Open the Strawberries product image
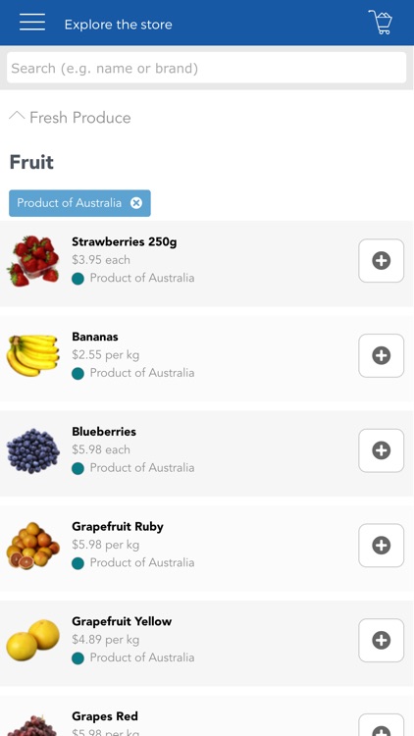This screenshot has width=414, height=736. tap(32, 260)
